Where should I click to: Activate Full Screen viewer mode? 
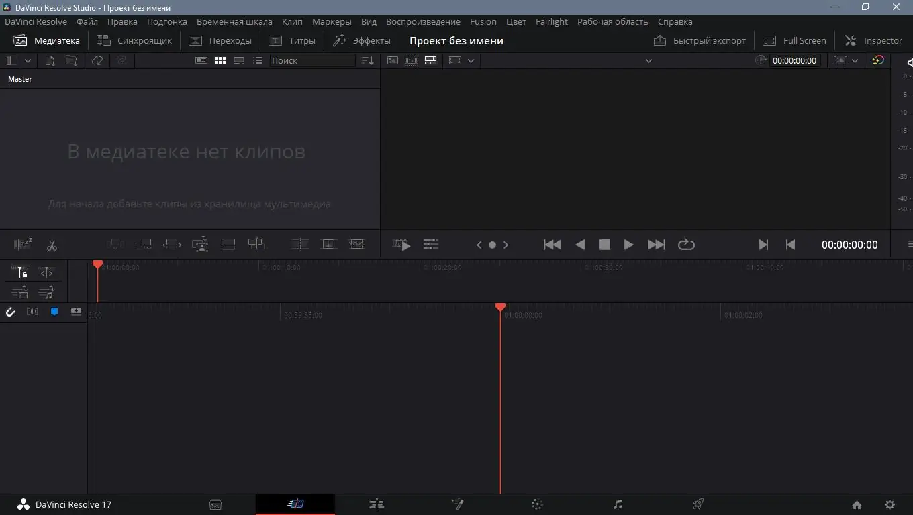795,40
